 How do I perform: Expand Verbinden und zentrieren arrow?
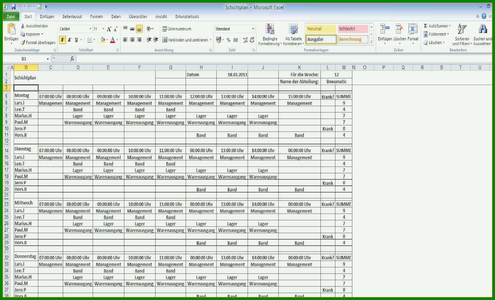[x=210, y=40]
